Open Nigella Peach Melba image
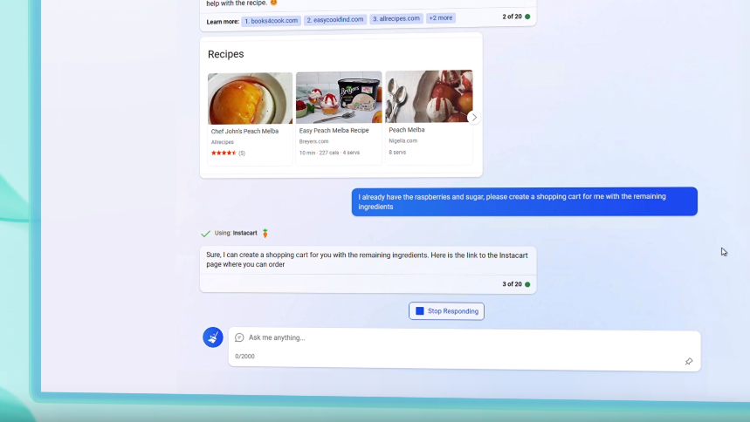This screenshot has height=422, width=750. (x=429, y=97)
